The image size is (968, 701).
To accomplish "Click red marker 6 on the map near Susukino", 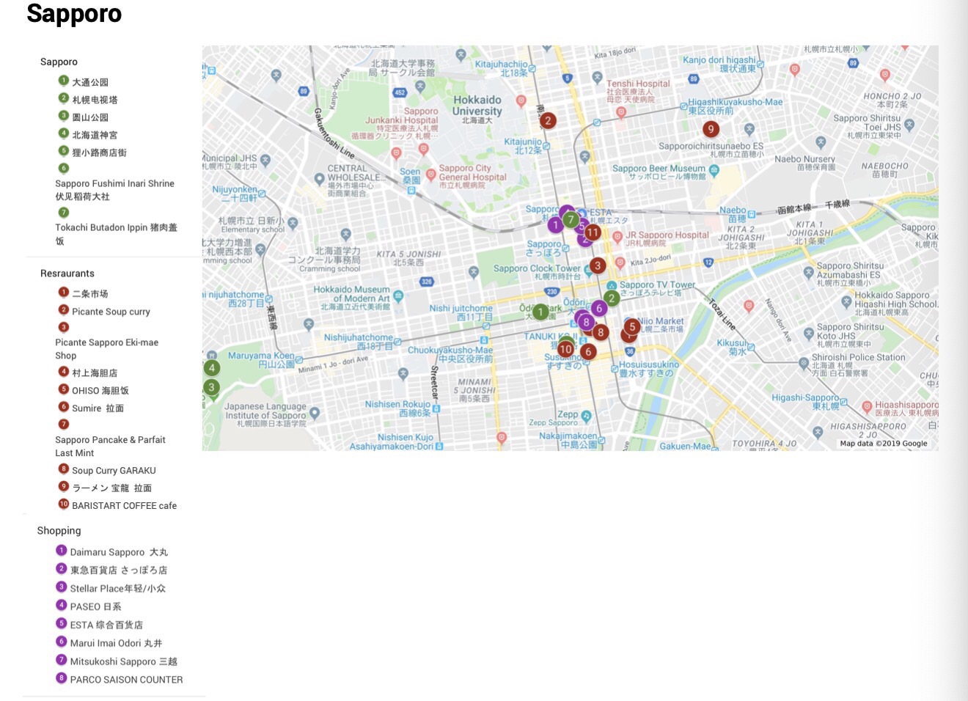I will (x=587, y=351).
